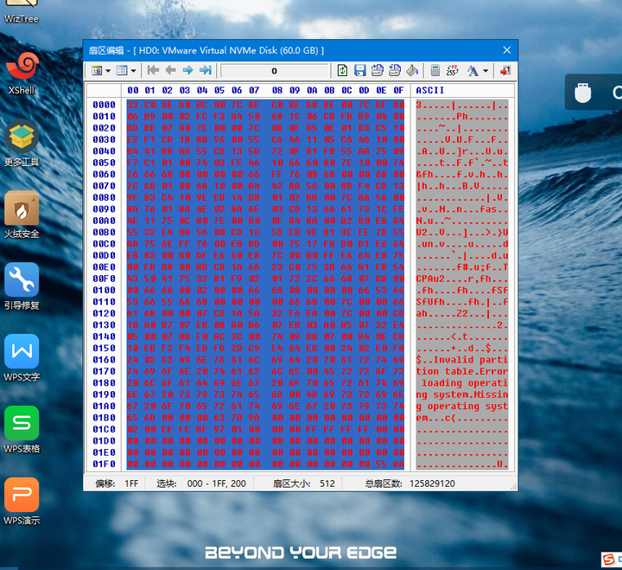The width and height of the screenshot is (622, 570).
Task: Go to the previous sector
Action: tap(171, 70)
